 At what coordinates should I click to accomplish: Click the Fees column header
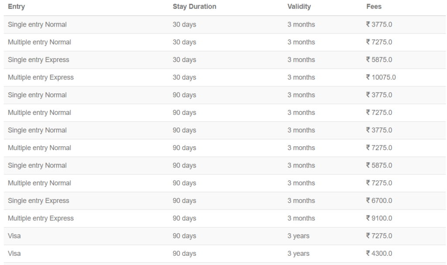374,7
